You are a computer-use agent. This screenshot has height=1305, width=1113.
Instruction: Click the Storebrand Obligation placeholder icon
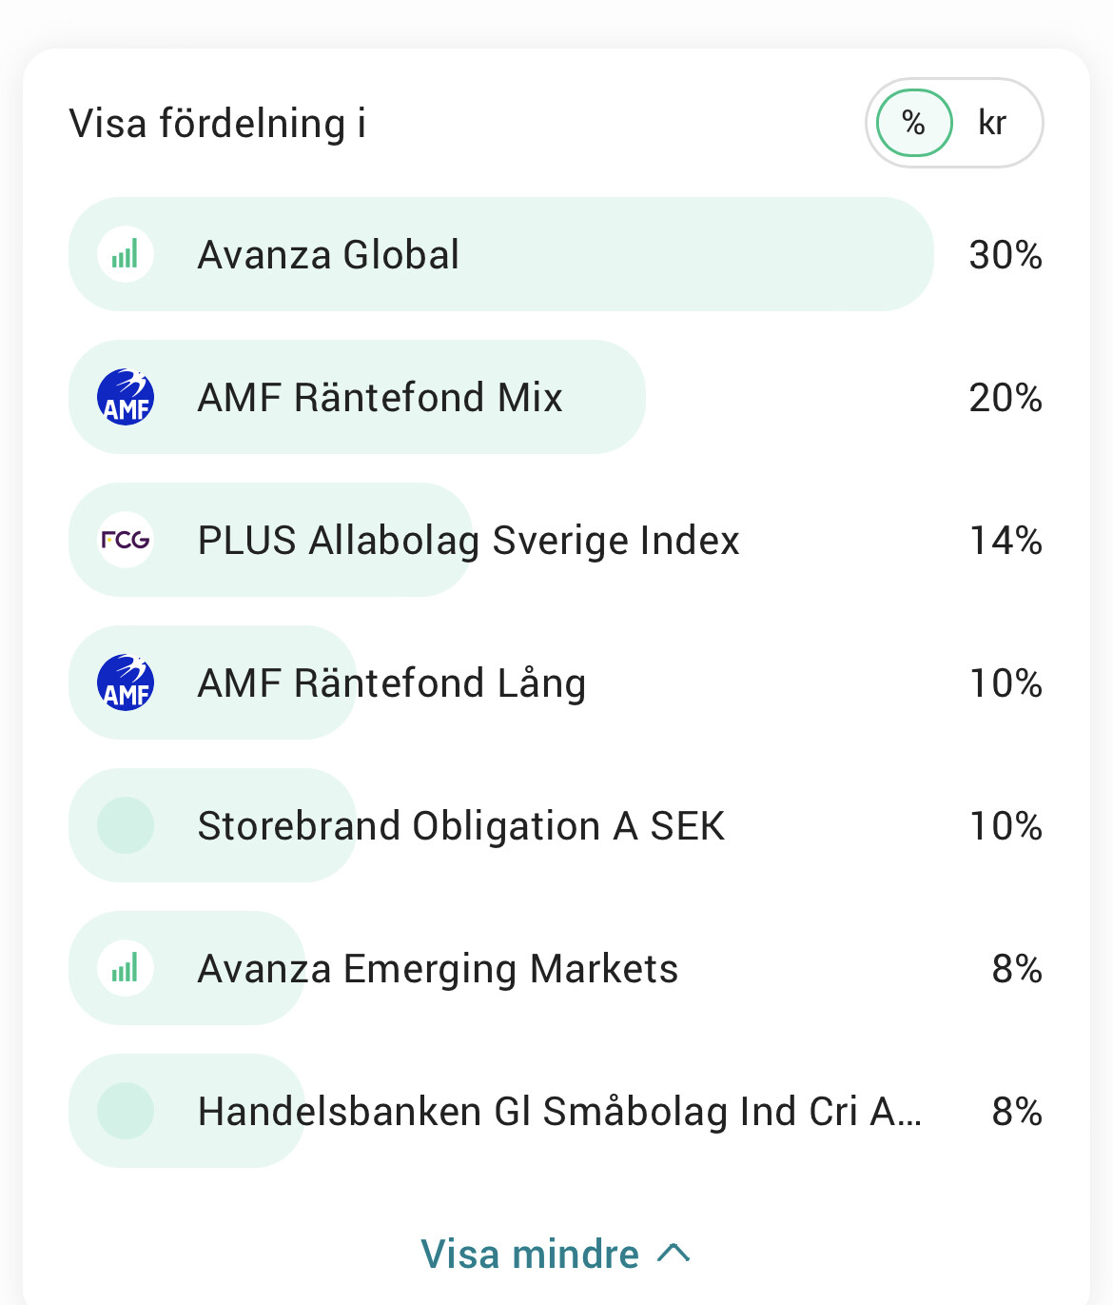pos(126,825)
